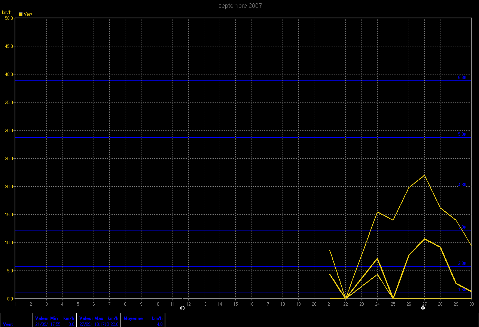Click the 20.0 y-axis value
This screenshot has width=479, height=327.
click(x=8, y=186)
